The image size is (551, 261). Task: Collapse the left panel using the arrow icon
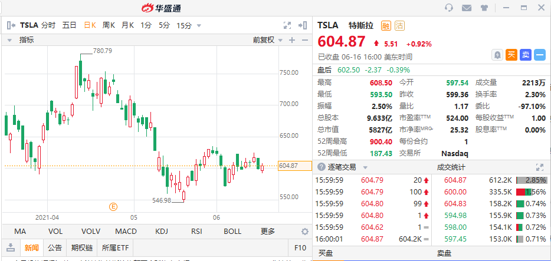coord(11,25)
